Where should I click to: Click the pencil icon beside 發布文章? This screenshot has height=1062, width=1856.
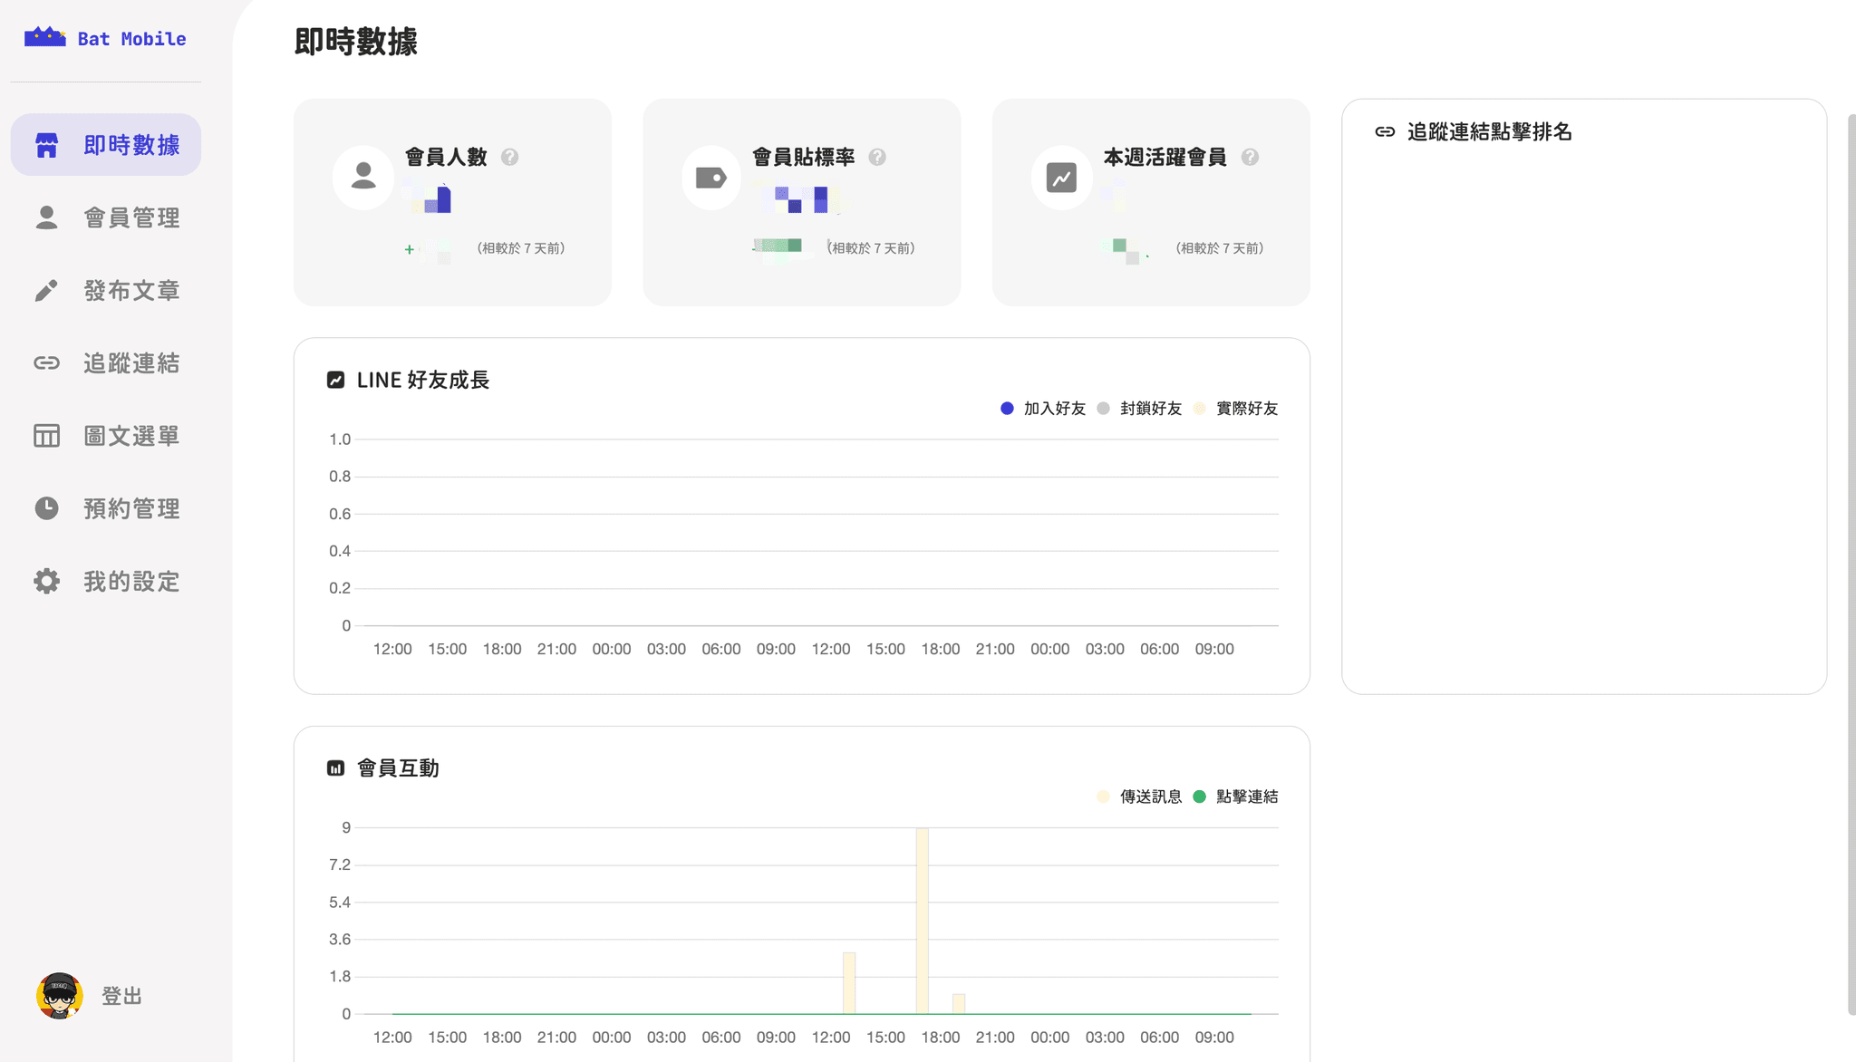point(46,290)
